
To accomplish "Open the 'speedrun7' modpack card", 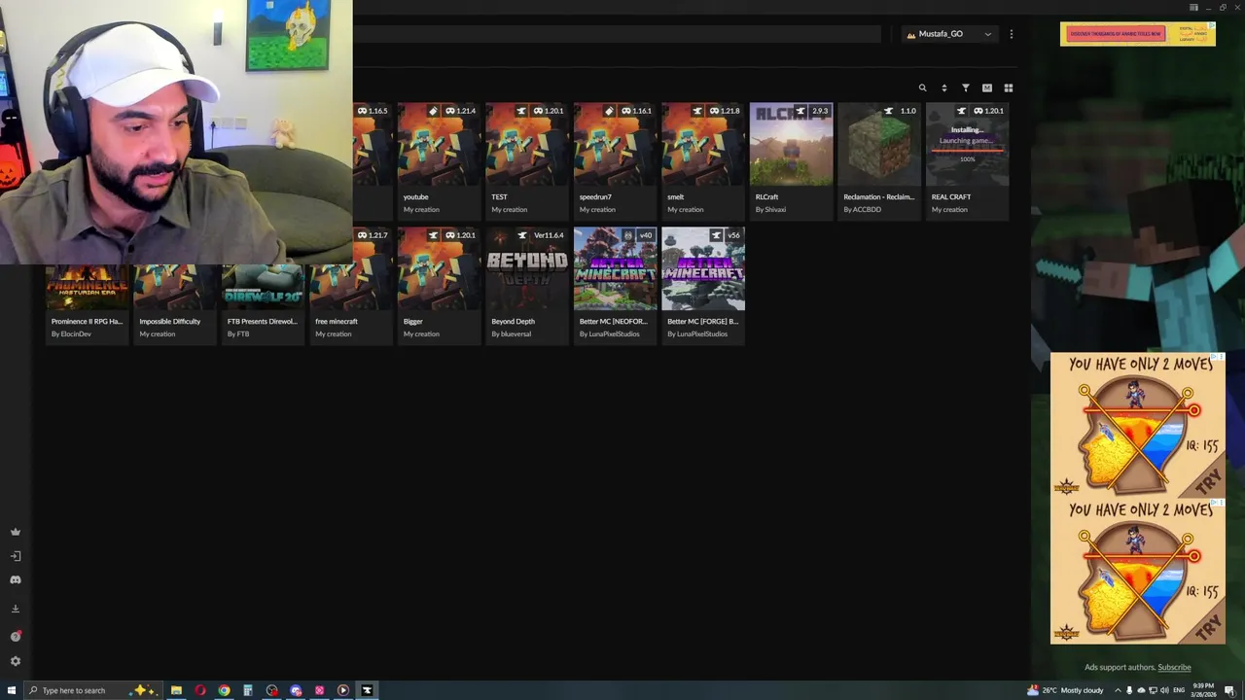I will [615, 160].
